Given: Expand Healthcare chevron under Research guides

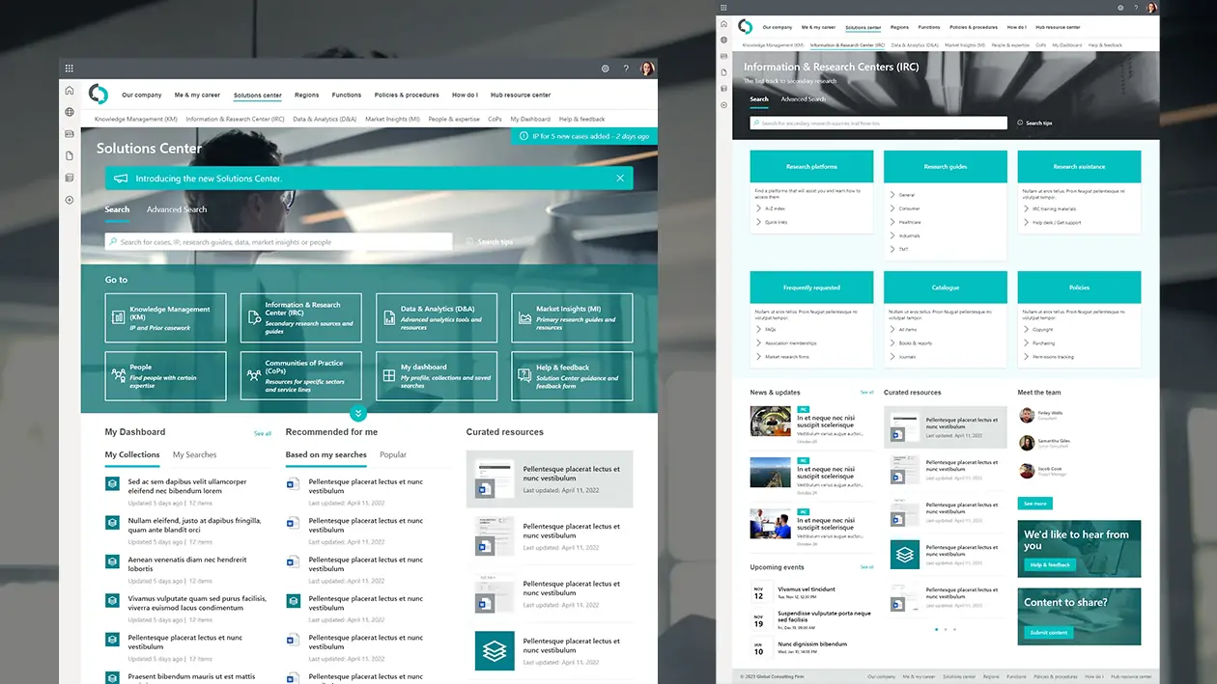Looking at the screenshot, I should [x=892, y=222].
